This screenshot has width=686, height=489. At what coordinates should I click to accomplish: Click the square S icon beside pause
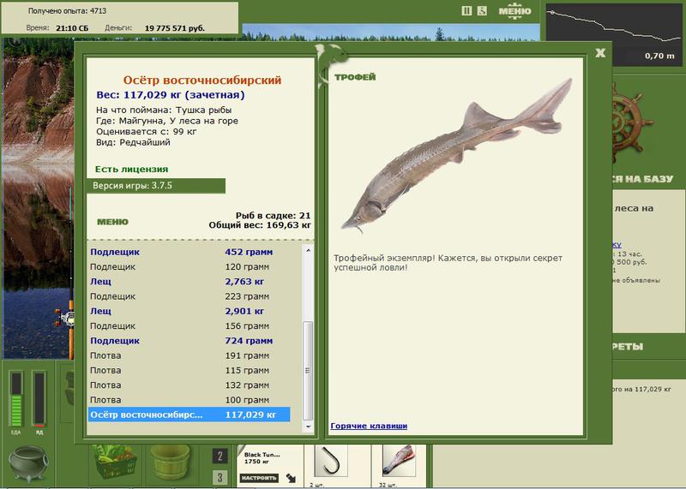pyautogui.click(x=482, y=11)
